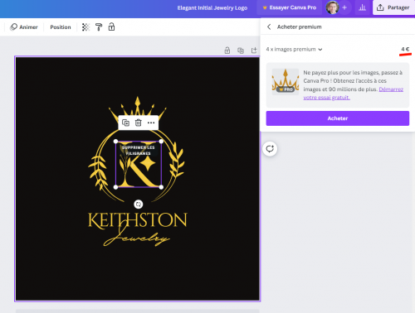Click the Acheter premium panel heading
The width and height of the screenshot is (415, 313).
pyautogui.click(x=300, y=26)
